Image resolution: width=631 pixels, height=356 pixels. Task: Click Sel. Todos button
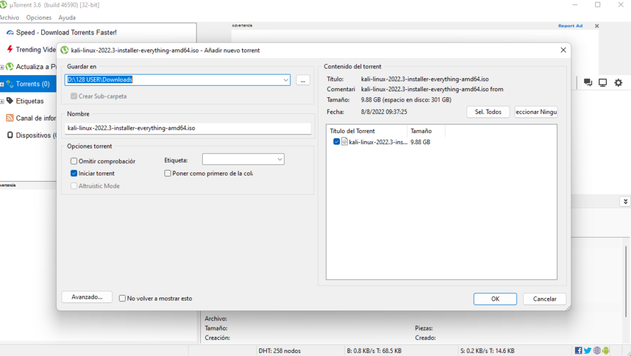[x=488, y=112]
